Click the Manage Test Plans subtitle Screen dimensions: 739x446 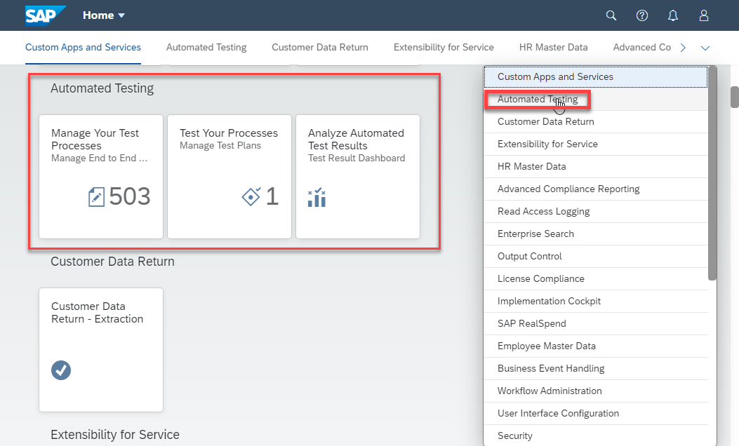click(220, 146)
